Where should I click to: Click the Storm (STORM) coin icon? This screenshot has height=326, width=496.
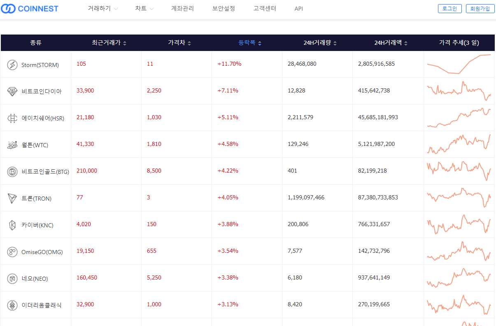click(x=12, y=65)
